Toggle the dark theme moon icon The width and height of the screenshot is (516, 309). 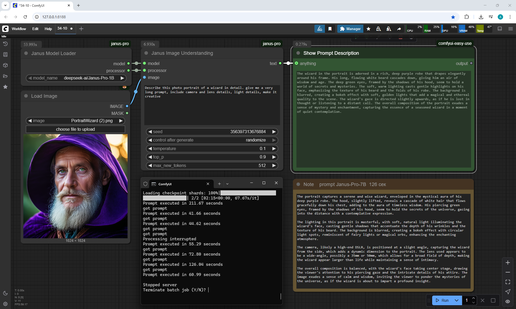5,293
